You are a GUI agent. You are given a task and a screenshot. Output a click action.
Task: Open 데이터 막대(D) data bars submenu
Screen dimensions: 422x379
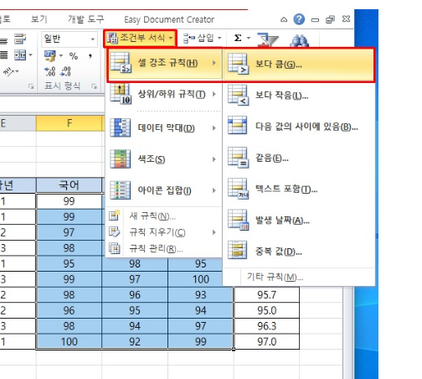click(x=164, y=128)
